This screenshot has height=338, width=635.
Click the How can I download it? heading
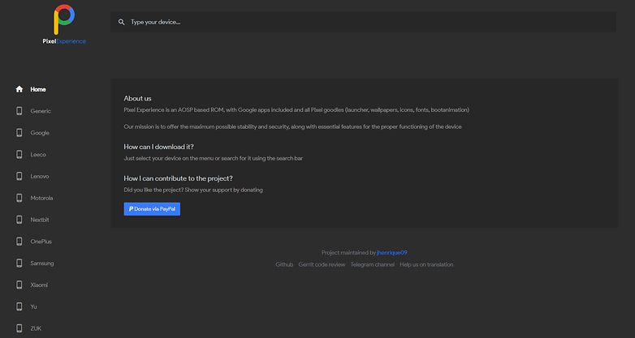159,147
